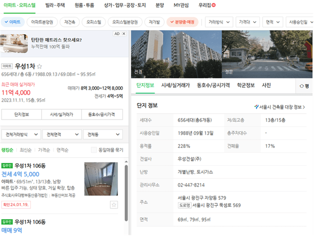Toggle the 오피스텔 filter chip
The width and height of the screenshot is (314, 236).
point(94,22)
